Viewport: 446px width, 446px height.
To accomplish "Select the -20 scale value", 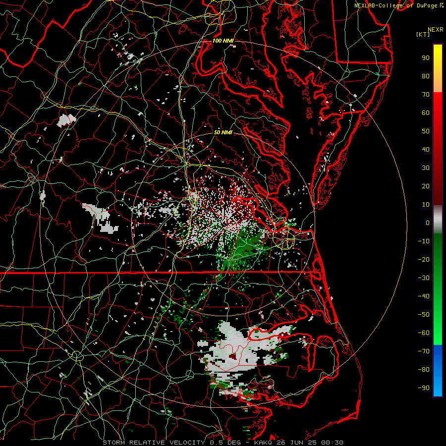I will 424,259.
